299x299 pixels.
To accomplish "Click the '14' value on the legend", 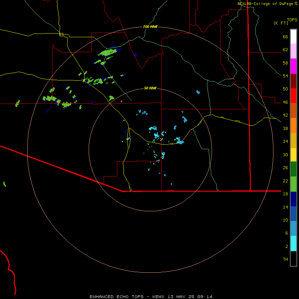I will click(x=285, y=207).
